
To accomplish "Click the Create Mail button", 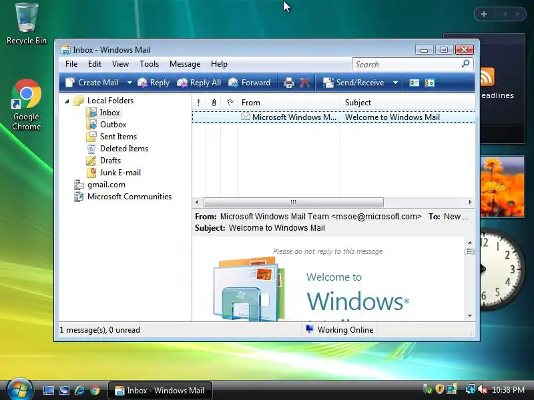I will tap(91, 83).
